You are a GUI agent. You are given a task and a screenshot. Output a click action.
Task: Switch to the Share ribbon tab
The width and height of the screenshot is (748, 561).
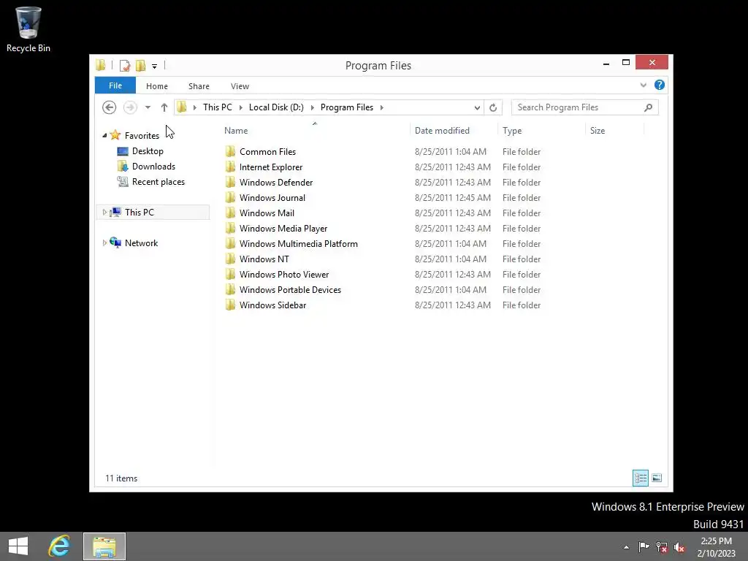click(199, 86)
